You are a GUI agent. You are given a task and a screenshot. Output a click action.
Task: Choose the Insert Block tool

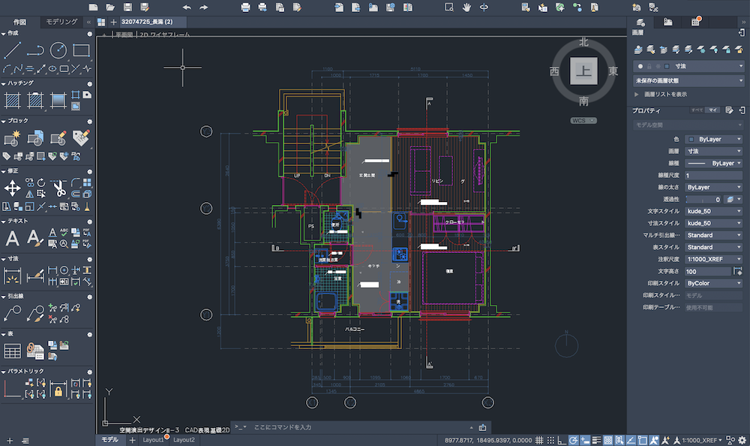pos(13,138)
